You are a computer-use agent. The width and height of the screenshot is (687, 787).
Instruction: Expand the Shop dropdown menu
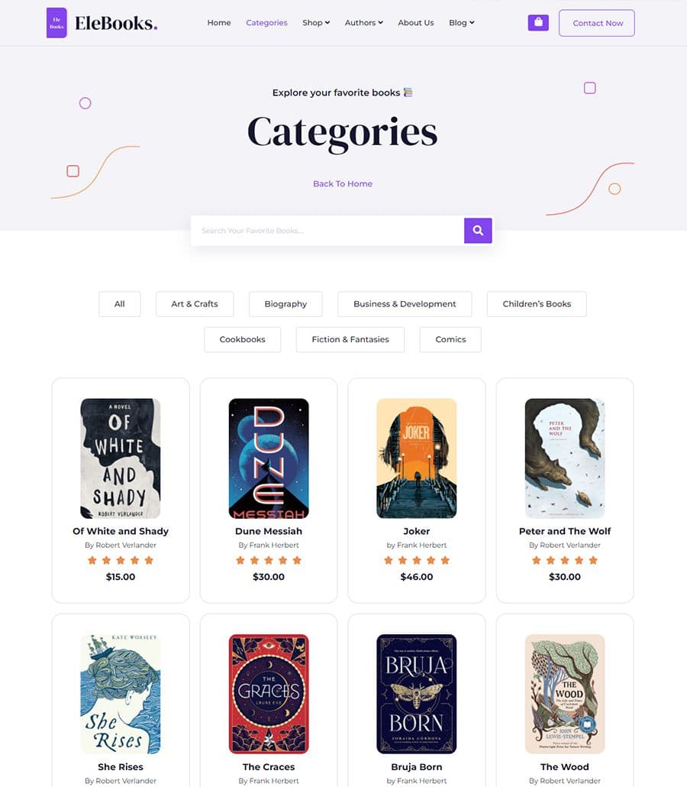(x=316, y=23)
